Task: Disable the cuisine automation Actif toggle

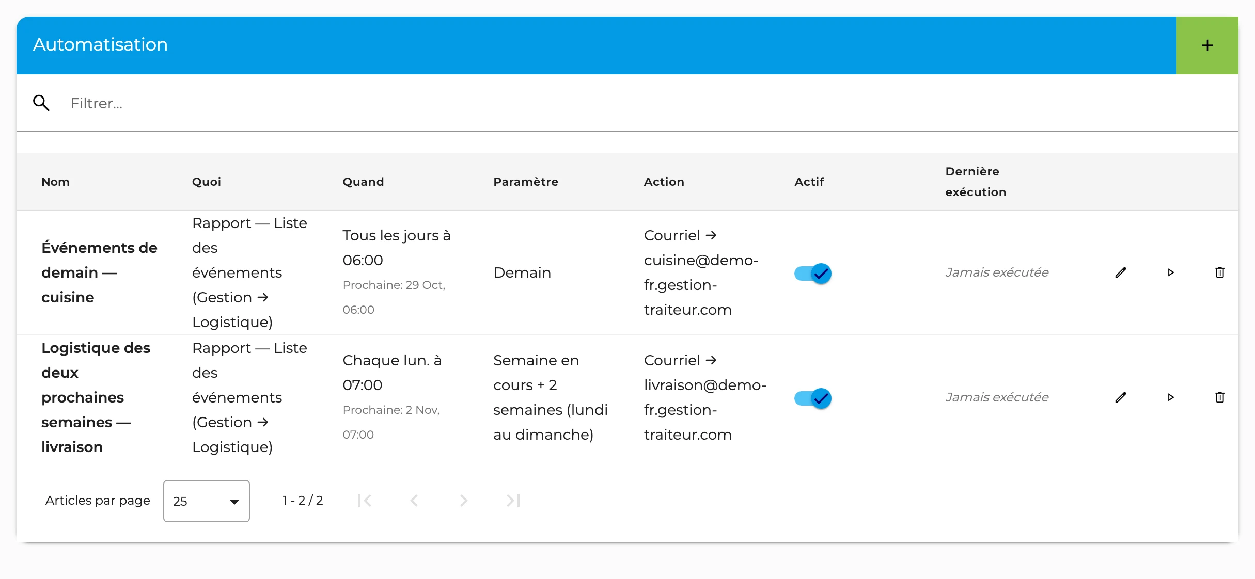Action: click(x=812, y=274)
